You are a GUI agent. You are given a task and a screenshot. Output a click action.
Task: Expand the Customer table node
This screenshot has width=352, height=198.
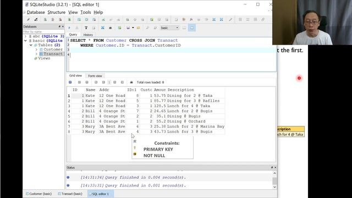[36, 50]
